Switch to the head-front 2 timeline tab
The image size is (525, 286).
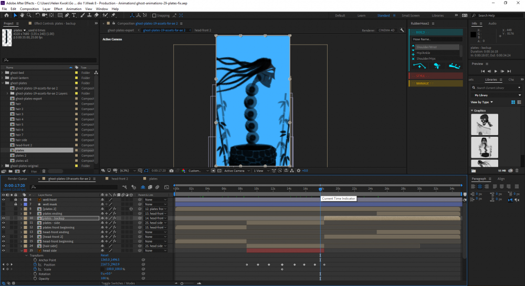click(x=120, y=179)
